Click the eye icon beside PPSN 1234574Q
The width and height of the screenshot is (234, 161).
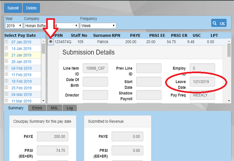point(51,42)
